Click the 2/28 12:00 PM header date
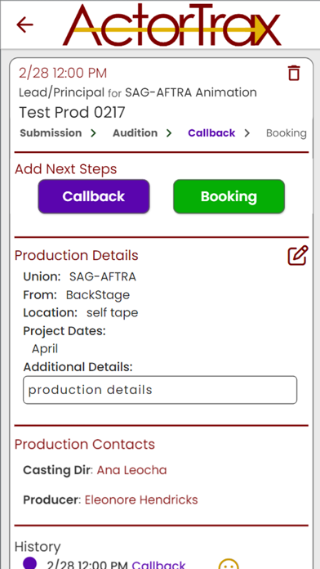 pos(63,74)
